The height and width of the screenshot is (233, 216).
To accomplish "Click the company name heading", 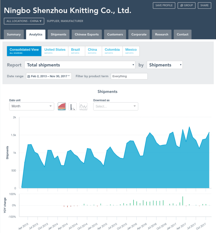I will [67, 11].
